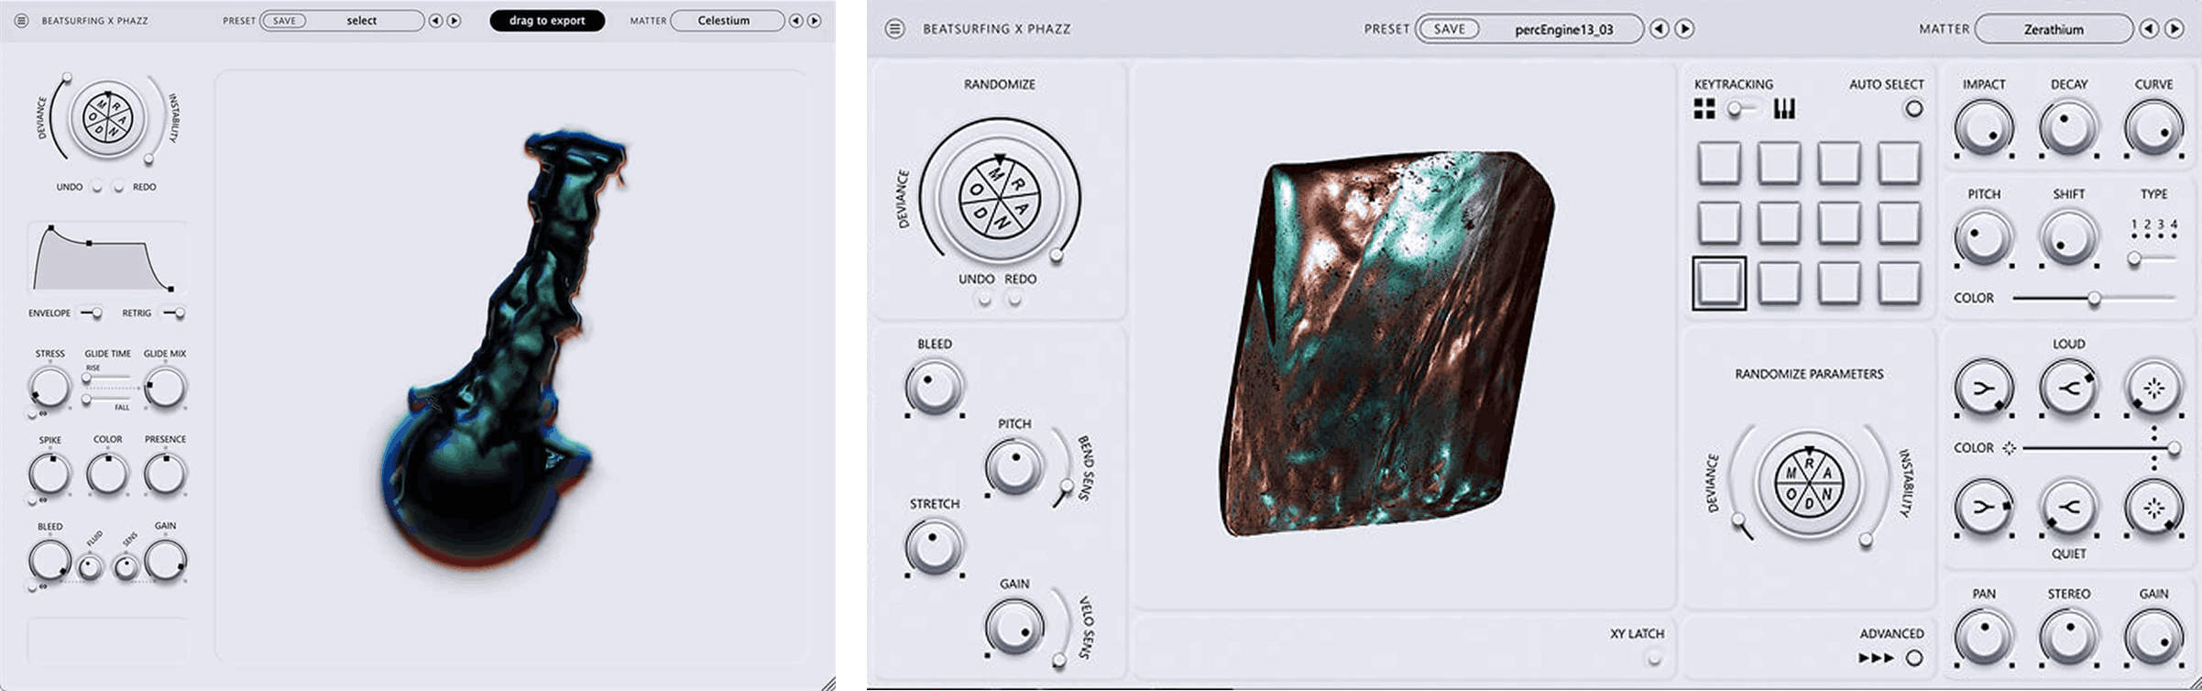The image size is (2202, 691).
Task: Click the keytracking pad grid icon
Action: tap(1704, 109)
